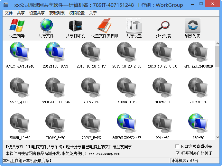Select computer 7DOWN2-PC
Screen dimensions: 222x166
click(x=162, y=91)
